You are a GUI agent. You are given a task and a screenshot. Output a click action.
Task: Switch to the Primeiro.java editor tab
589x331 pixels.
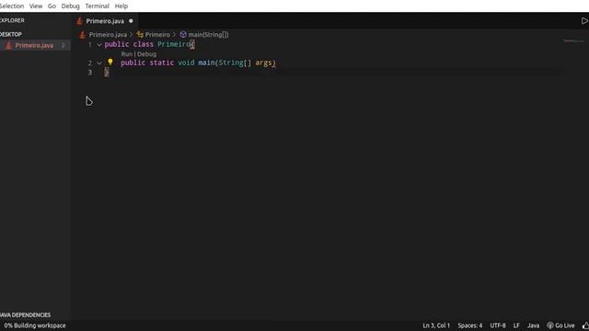point(105,21)
